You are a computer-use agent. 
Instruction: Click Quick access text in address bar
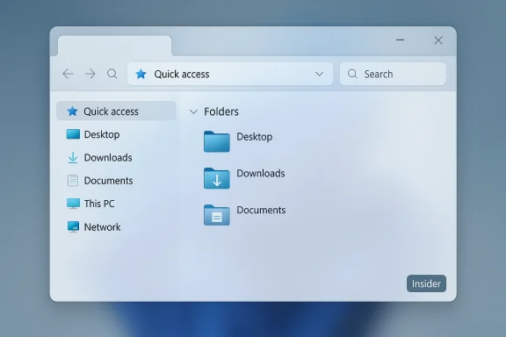click(x=182, y=75)
